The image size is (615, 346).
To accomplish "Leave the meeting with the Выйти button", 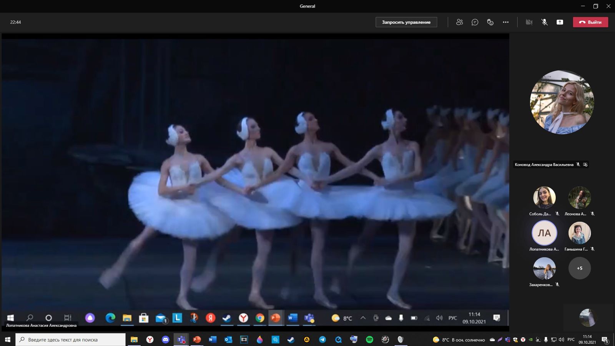I will (x=590, y=22).
